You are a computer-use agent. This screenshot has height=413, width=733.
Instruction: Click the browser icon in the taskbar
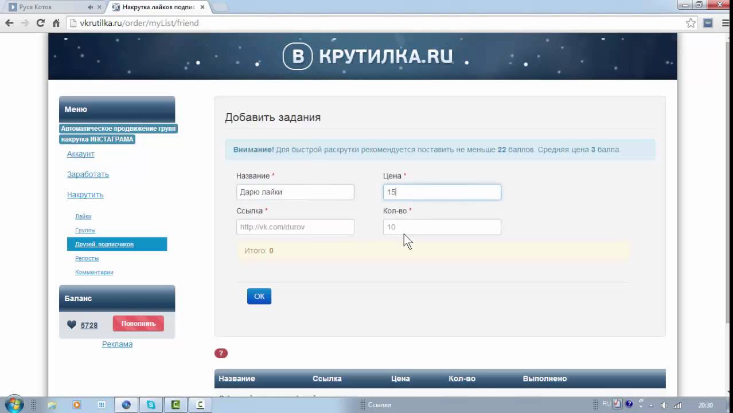click(x=126, y=405)
